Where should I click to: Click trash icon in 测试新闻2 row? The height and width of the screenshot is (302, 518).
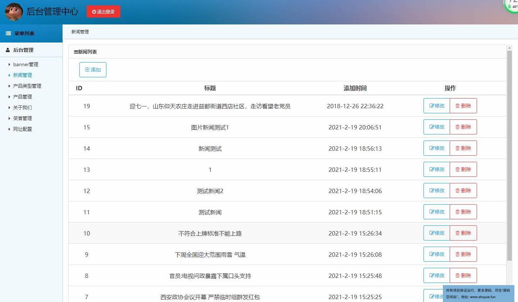point(458,191)
